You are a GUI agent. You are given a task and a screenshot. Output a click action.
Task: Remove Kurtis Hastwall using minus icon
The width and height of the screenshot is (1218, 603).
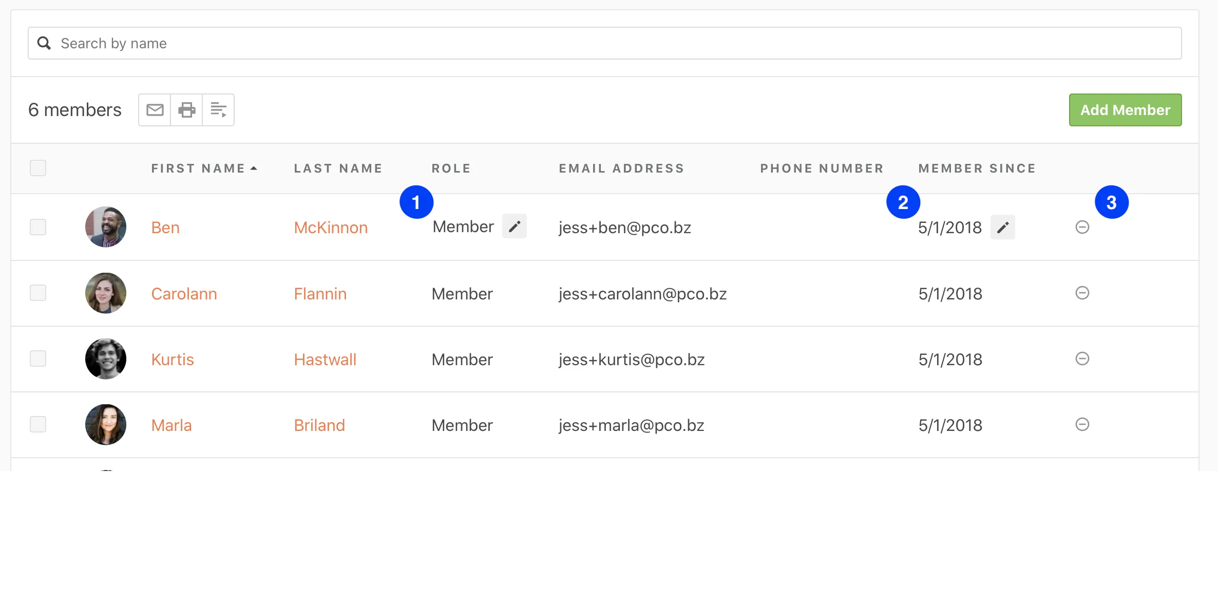[1082, 359]
